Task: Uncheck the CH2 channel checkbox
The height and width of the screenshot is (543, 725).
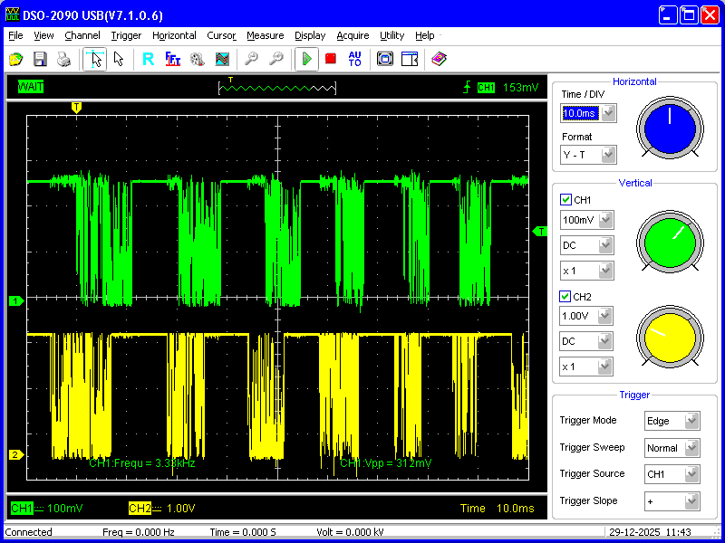Action: (566, 297)
